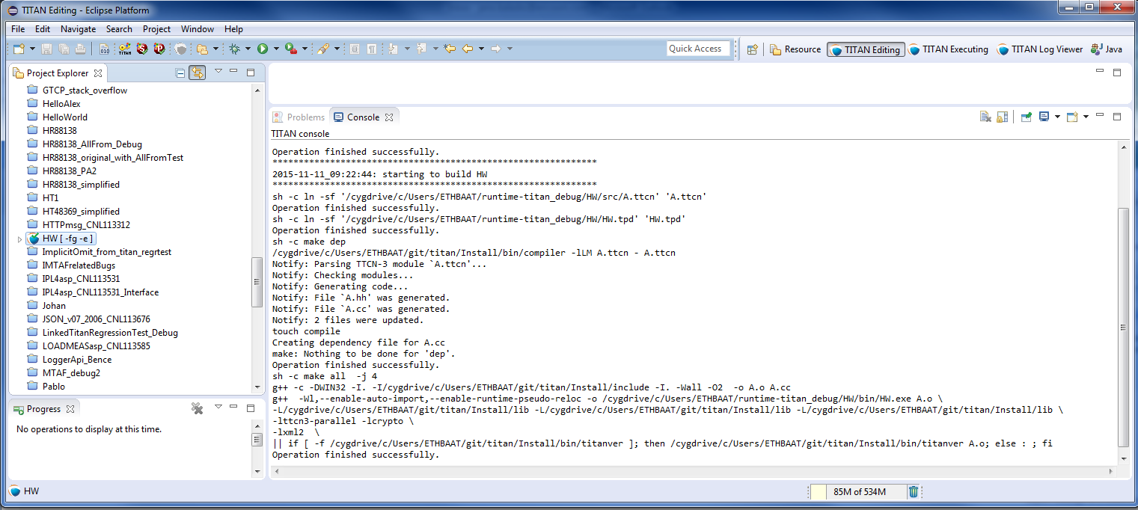The height and width of the screenshot is (510, 1138).
Task: Click the External Tools run icon
Action: tap(291, 49)
